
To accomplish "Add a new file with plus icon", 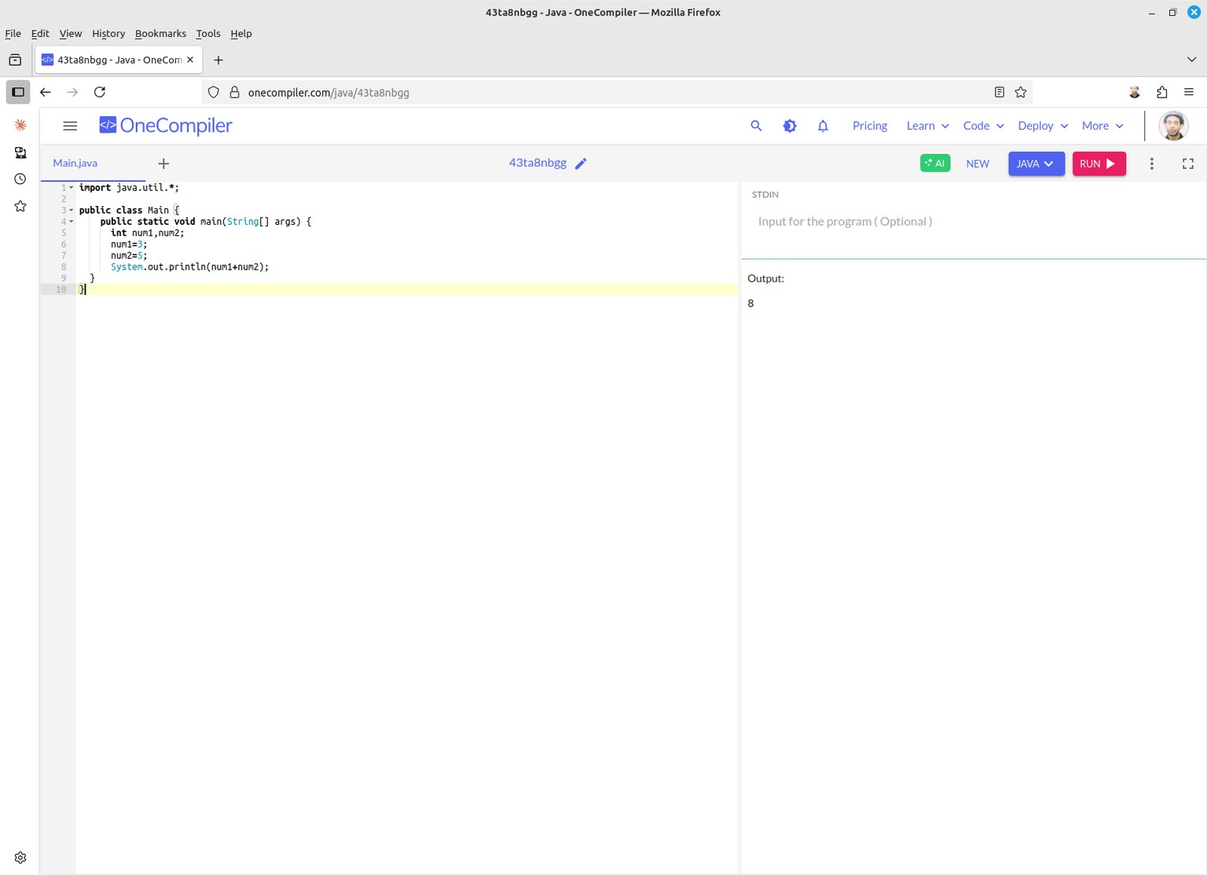I will click(x=163, y=164).
